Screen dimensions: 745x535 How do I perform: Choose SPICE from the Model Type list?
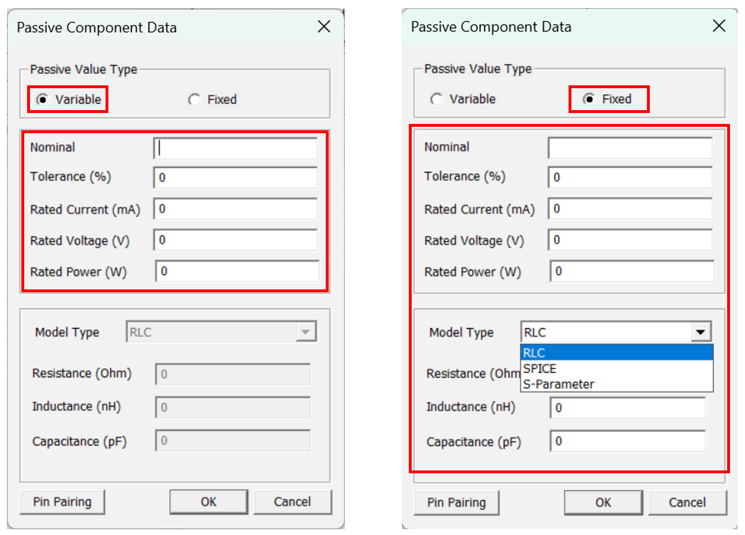(x=616, y=368)
